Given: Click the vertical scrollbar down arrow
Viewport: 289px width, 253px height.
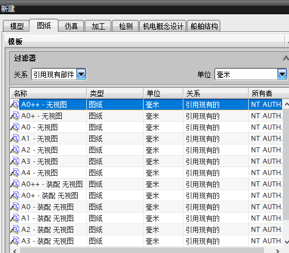Looking at the screenshot, I should click(286, 242).
